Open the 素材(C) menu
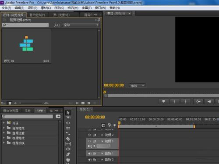Image resolution: width=219 pixels, height=164 pixels. coord(46,8)
